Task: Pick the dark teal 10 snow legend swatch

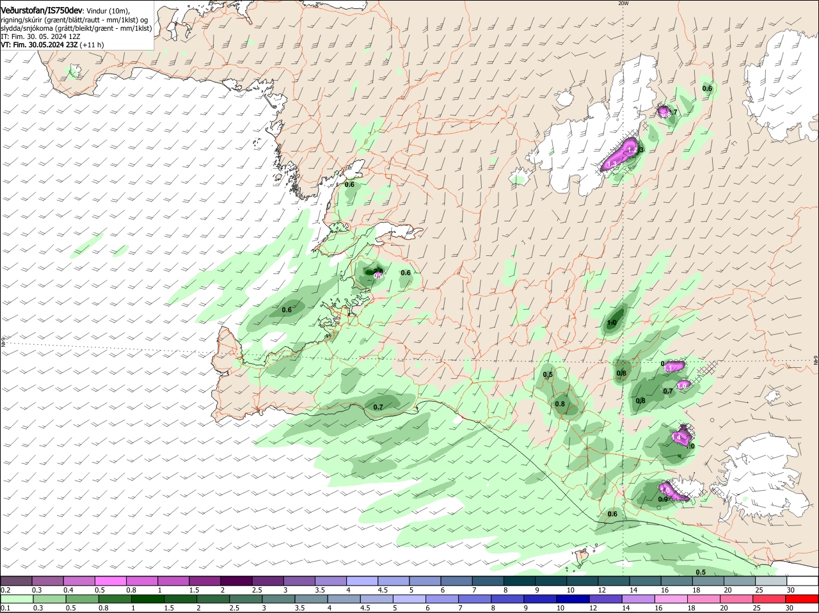Action: coord(582,580)
